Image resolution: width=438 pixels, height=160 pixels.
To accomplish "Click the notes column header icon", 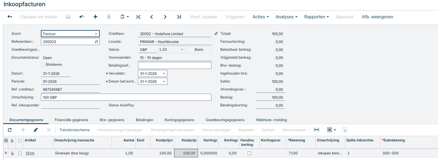I will (20, 140).
